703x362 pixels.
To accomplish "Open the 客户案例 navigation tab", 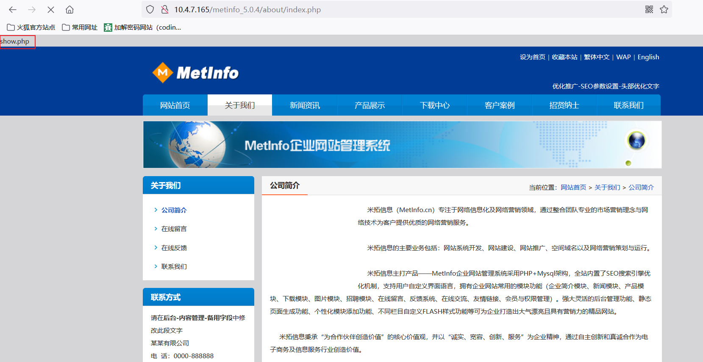I will [499, 105].
